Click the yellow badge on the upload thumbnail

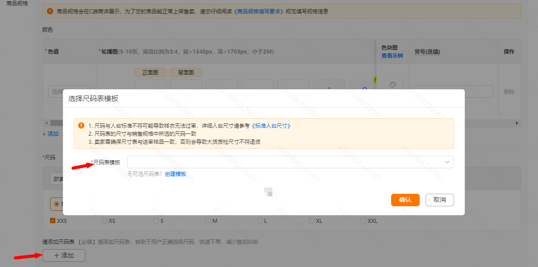tap(375, 79)
